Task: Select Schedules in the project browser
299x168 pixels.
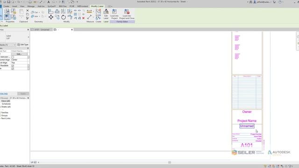Action: [x=6, y=104]
